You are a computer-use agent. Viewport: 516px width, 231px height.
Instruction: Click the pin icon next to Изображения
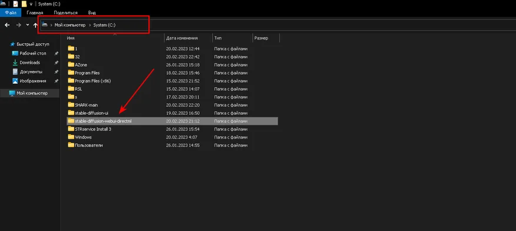[x=57, y=81]
